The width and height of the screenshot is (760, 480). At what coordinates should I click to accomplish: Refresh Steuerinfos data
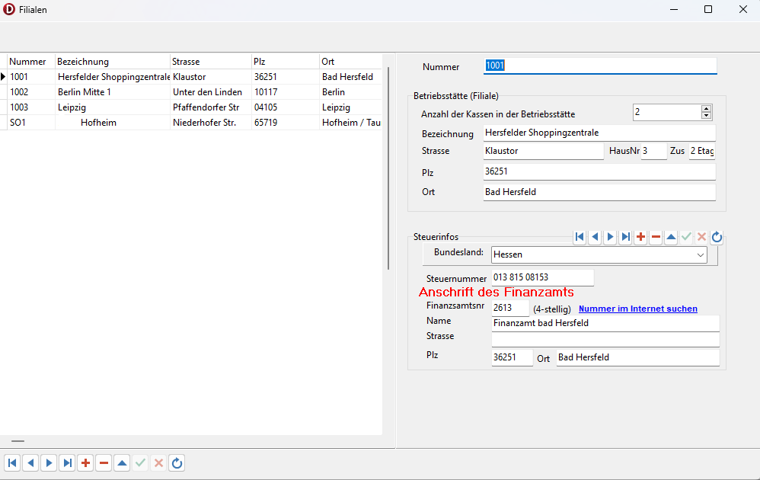click(x=717, y=237)
